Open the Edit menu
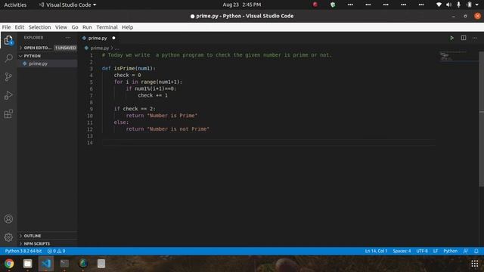This screenshot has width=484, height=272. pos(20,27)
